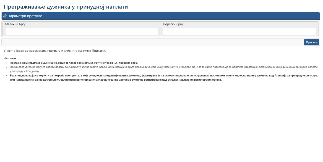
Task: Click the first note about Претраживање података о дужницима
Action: [x=74, y=63]
